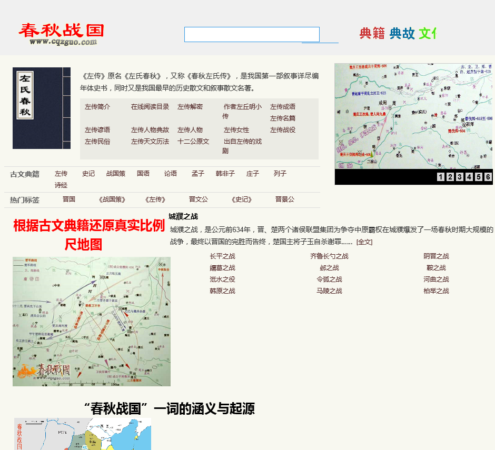Viewport: 495px width, 450px height.
Task: Select 战国策 in the 古文典籍 row
Action: pos(116,174)
